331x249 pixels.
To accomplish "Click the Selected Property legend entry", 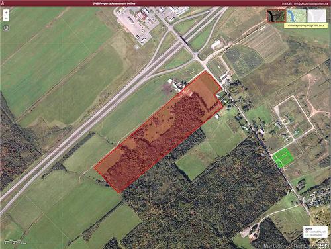I will pyautogui.click(x=316, y=232).
